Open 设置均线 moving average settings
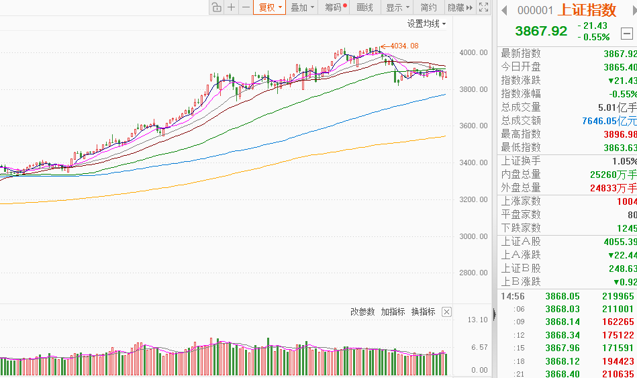 point(427,24)
